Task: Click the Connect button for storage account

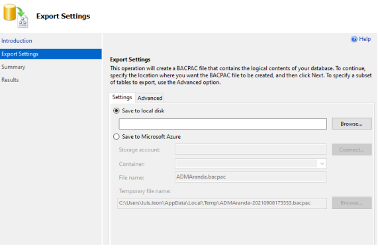Action: pos(352,150)
